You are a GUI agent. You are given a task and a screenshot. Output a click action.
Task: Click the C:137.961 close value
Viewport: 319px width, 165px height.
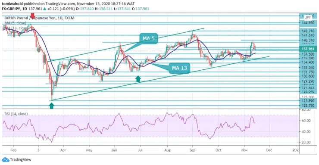(x=140, y=9)
